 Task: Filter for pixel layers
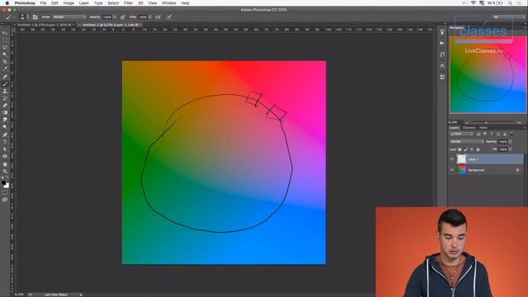(478, 134)
